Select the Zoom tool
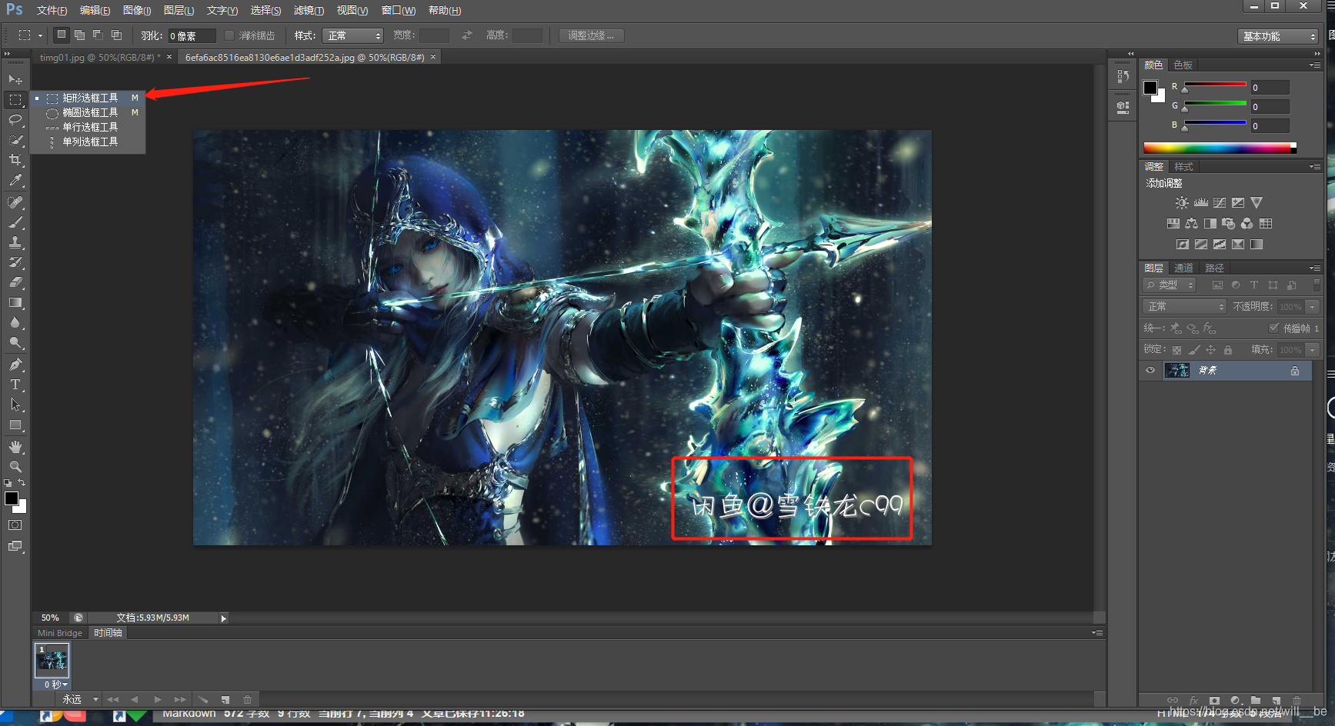Viewport: 1335px width, 726px height. [15, 467]
